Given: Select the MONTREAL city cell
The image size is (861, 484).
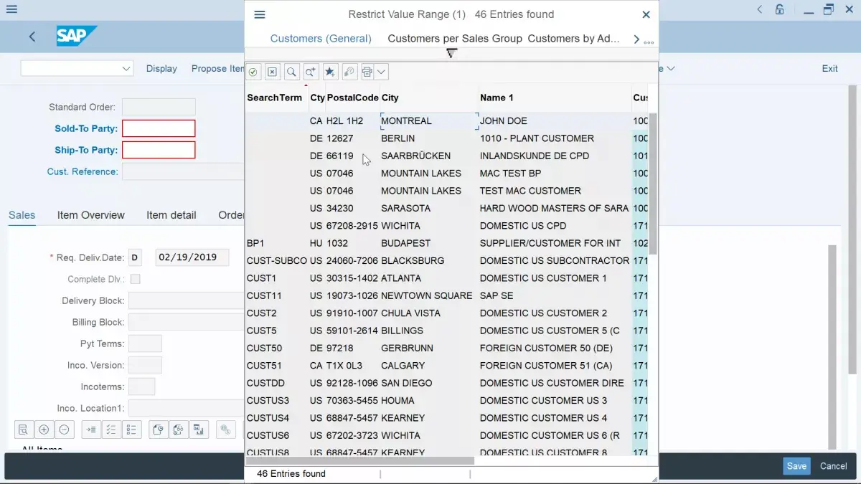Looking at the screenshot, I should click(x=429, y=121).
